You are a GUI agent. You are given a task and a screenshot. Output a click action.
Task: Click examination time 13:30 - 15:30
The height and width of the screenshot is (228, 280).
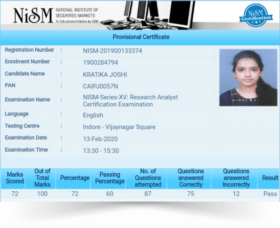(x=101, y=151)
